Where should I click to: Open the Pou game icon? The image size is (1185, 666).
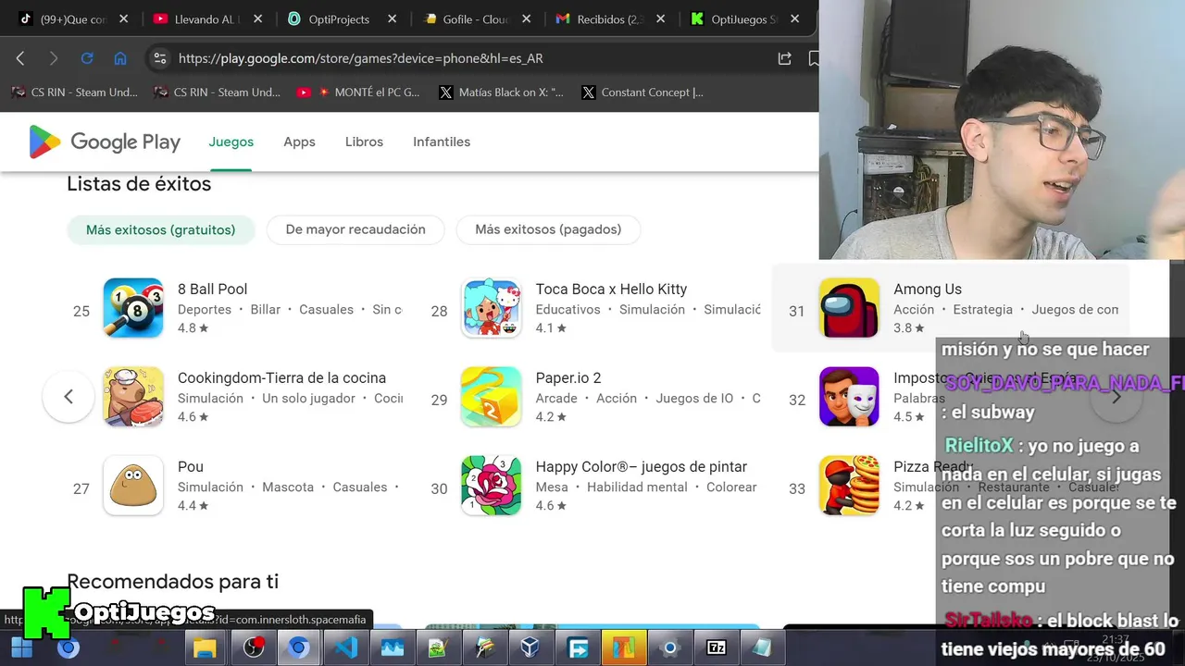(x=133, y=486)
